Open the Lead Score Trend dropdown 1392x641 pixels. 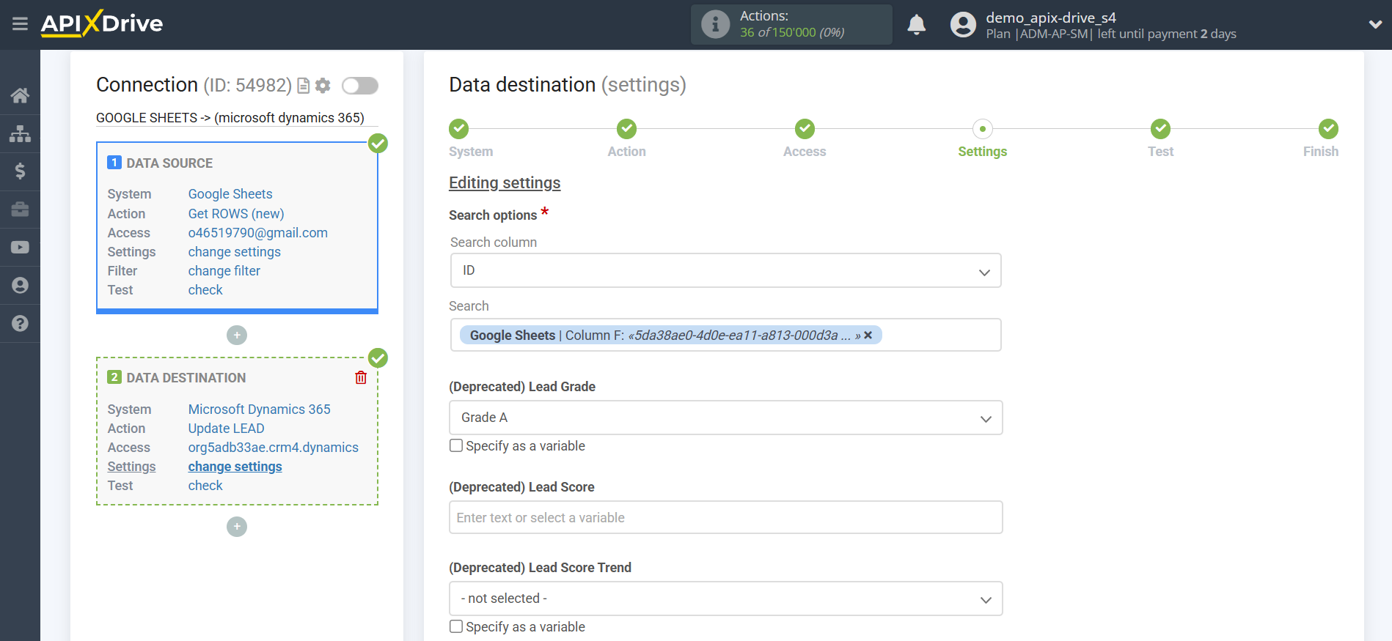click(725, 599)
